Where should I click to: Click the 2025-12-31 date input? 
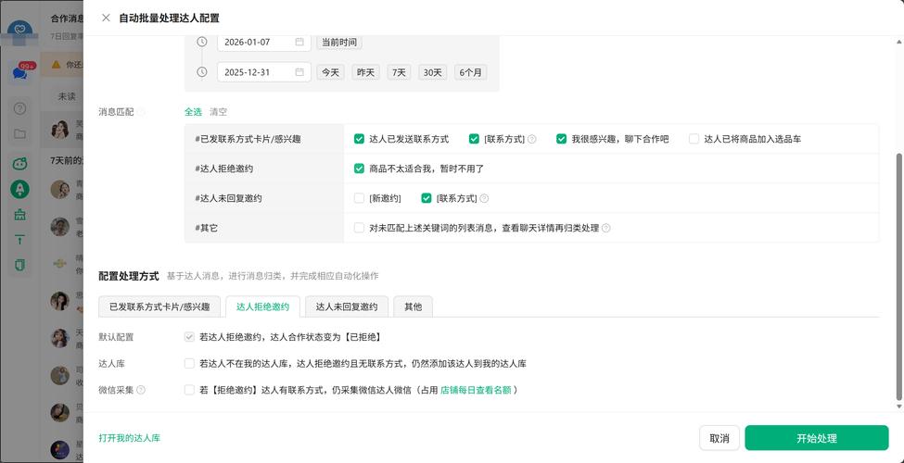point(264,72)
